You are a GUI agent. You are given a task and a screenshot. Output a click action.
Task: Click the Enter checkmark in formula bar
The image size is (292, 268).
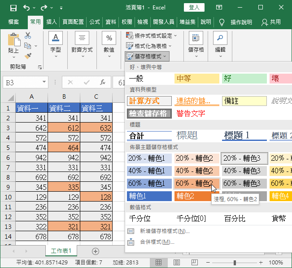click(x=87, y=82)
